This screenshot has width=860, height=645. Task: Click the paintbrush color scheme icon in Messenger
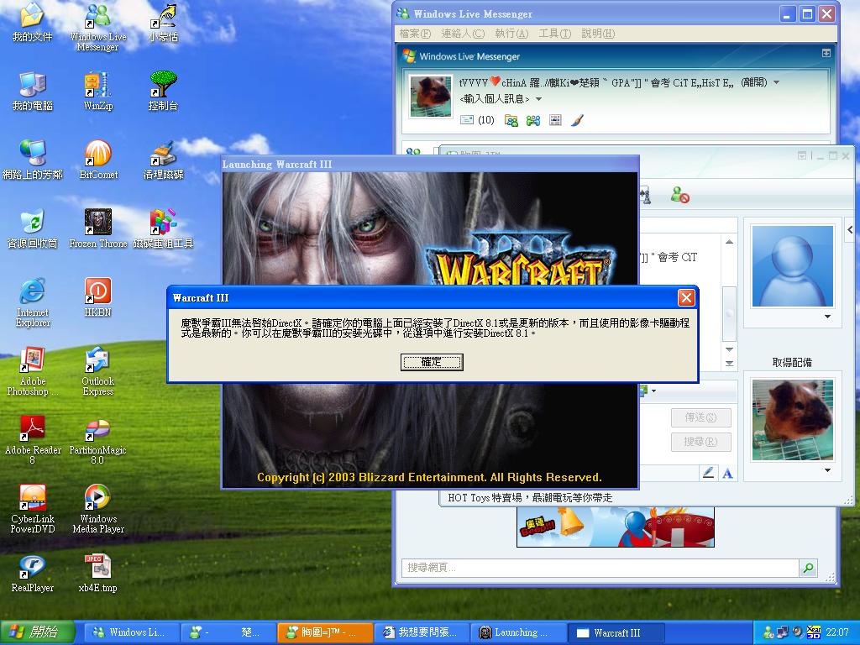tap(577, 120)
